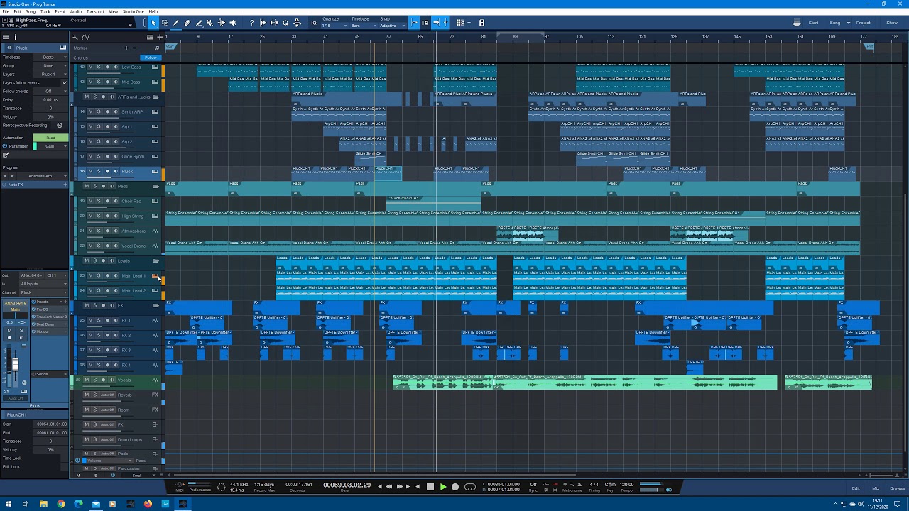This screenshot has width=909, height=511.
Task: Open the Track menu
Action: click(45, 12)
